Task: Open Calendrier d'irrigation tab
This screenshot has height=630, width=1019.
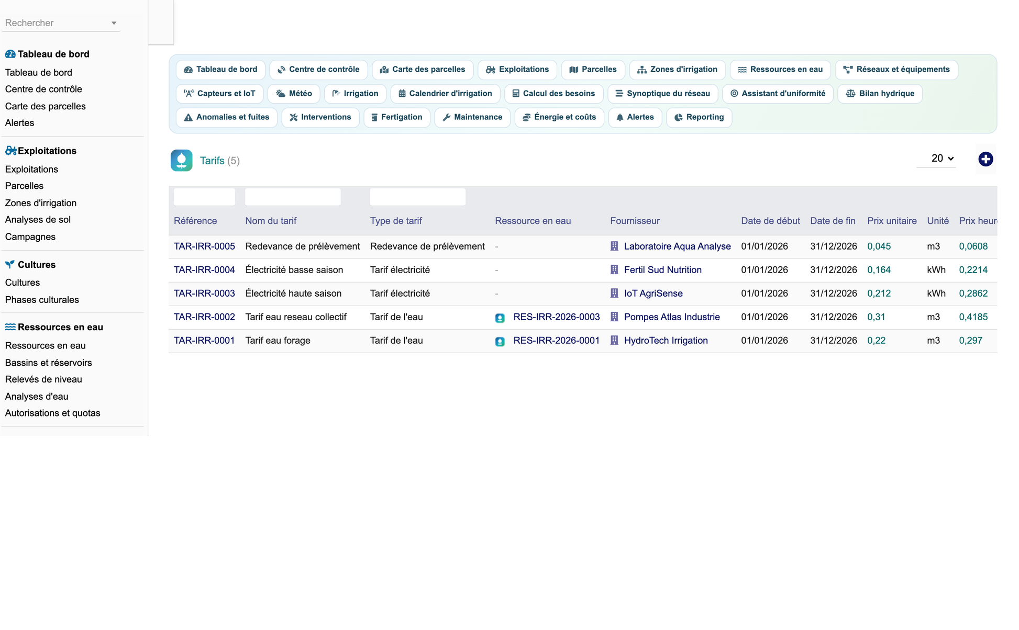Action: [x=446, y=94]
